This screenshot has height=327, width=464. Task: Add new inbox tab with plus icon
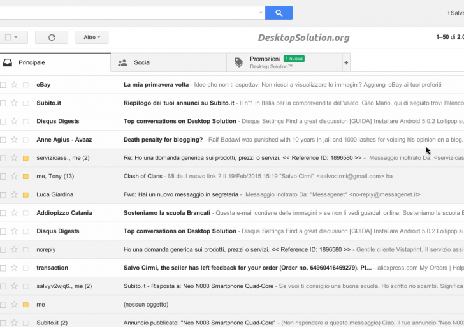point(346,62)
